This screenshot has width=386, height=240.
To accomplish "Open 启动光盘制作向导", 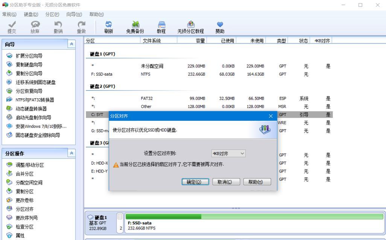I will [29, 117].
